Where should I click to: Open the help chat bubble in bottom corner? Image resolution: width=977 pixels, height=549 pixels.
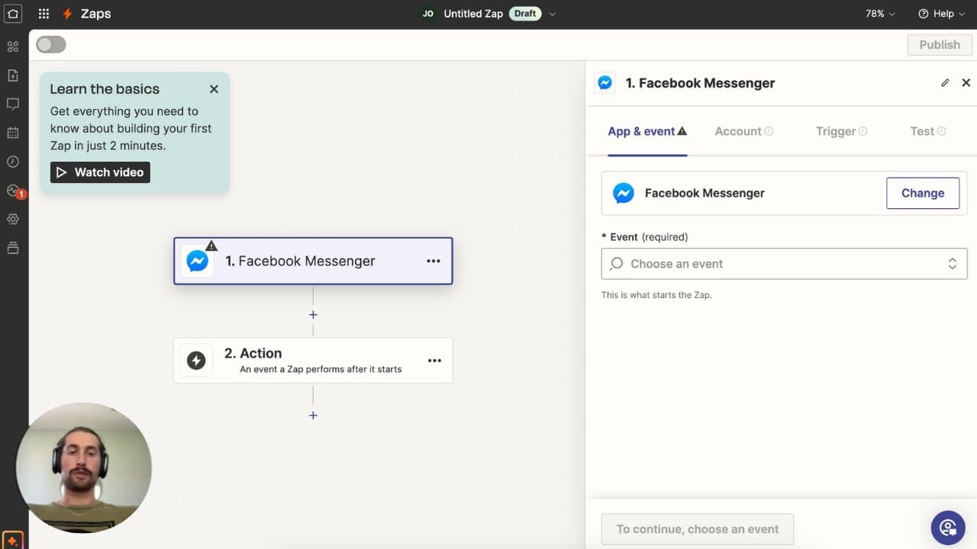[948, 528]
